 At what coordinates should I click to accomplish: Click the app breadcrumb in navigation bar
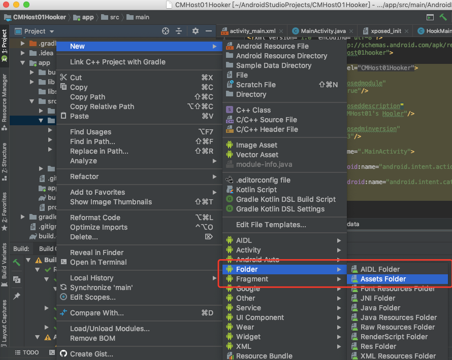pyautogui.click(x=83, y=17)
